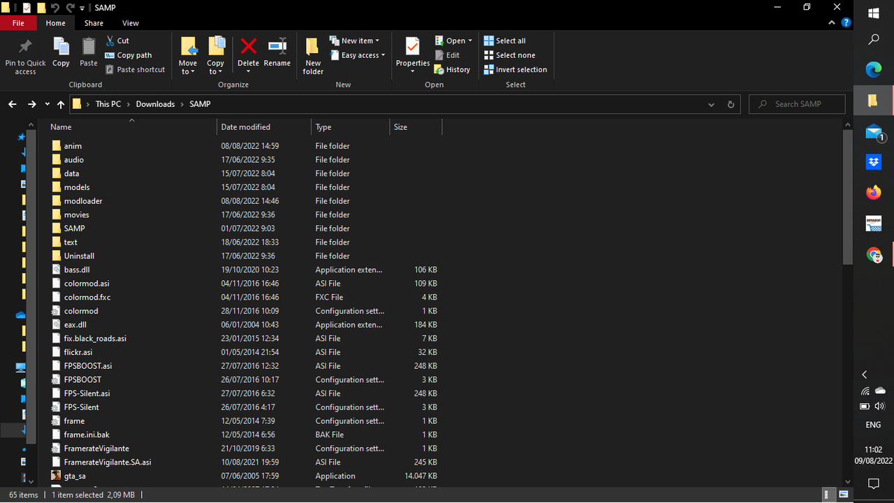894x503 pixels.
Task: Click the red Delete icon
Action: tap(248, 46)
